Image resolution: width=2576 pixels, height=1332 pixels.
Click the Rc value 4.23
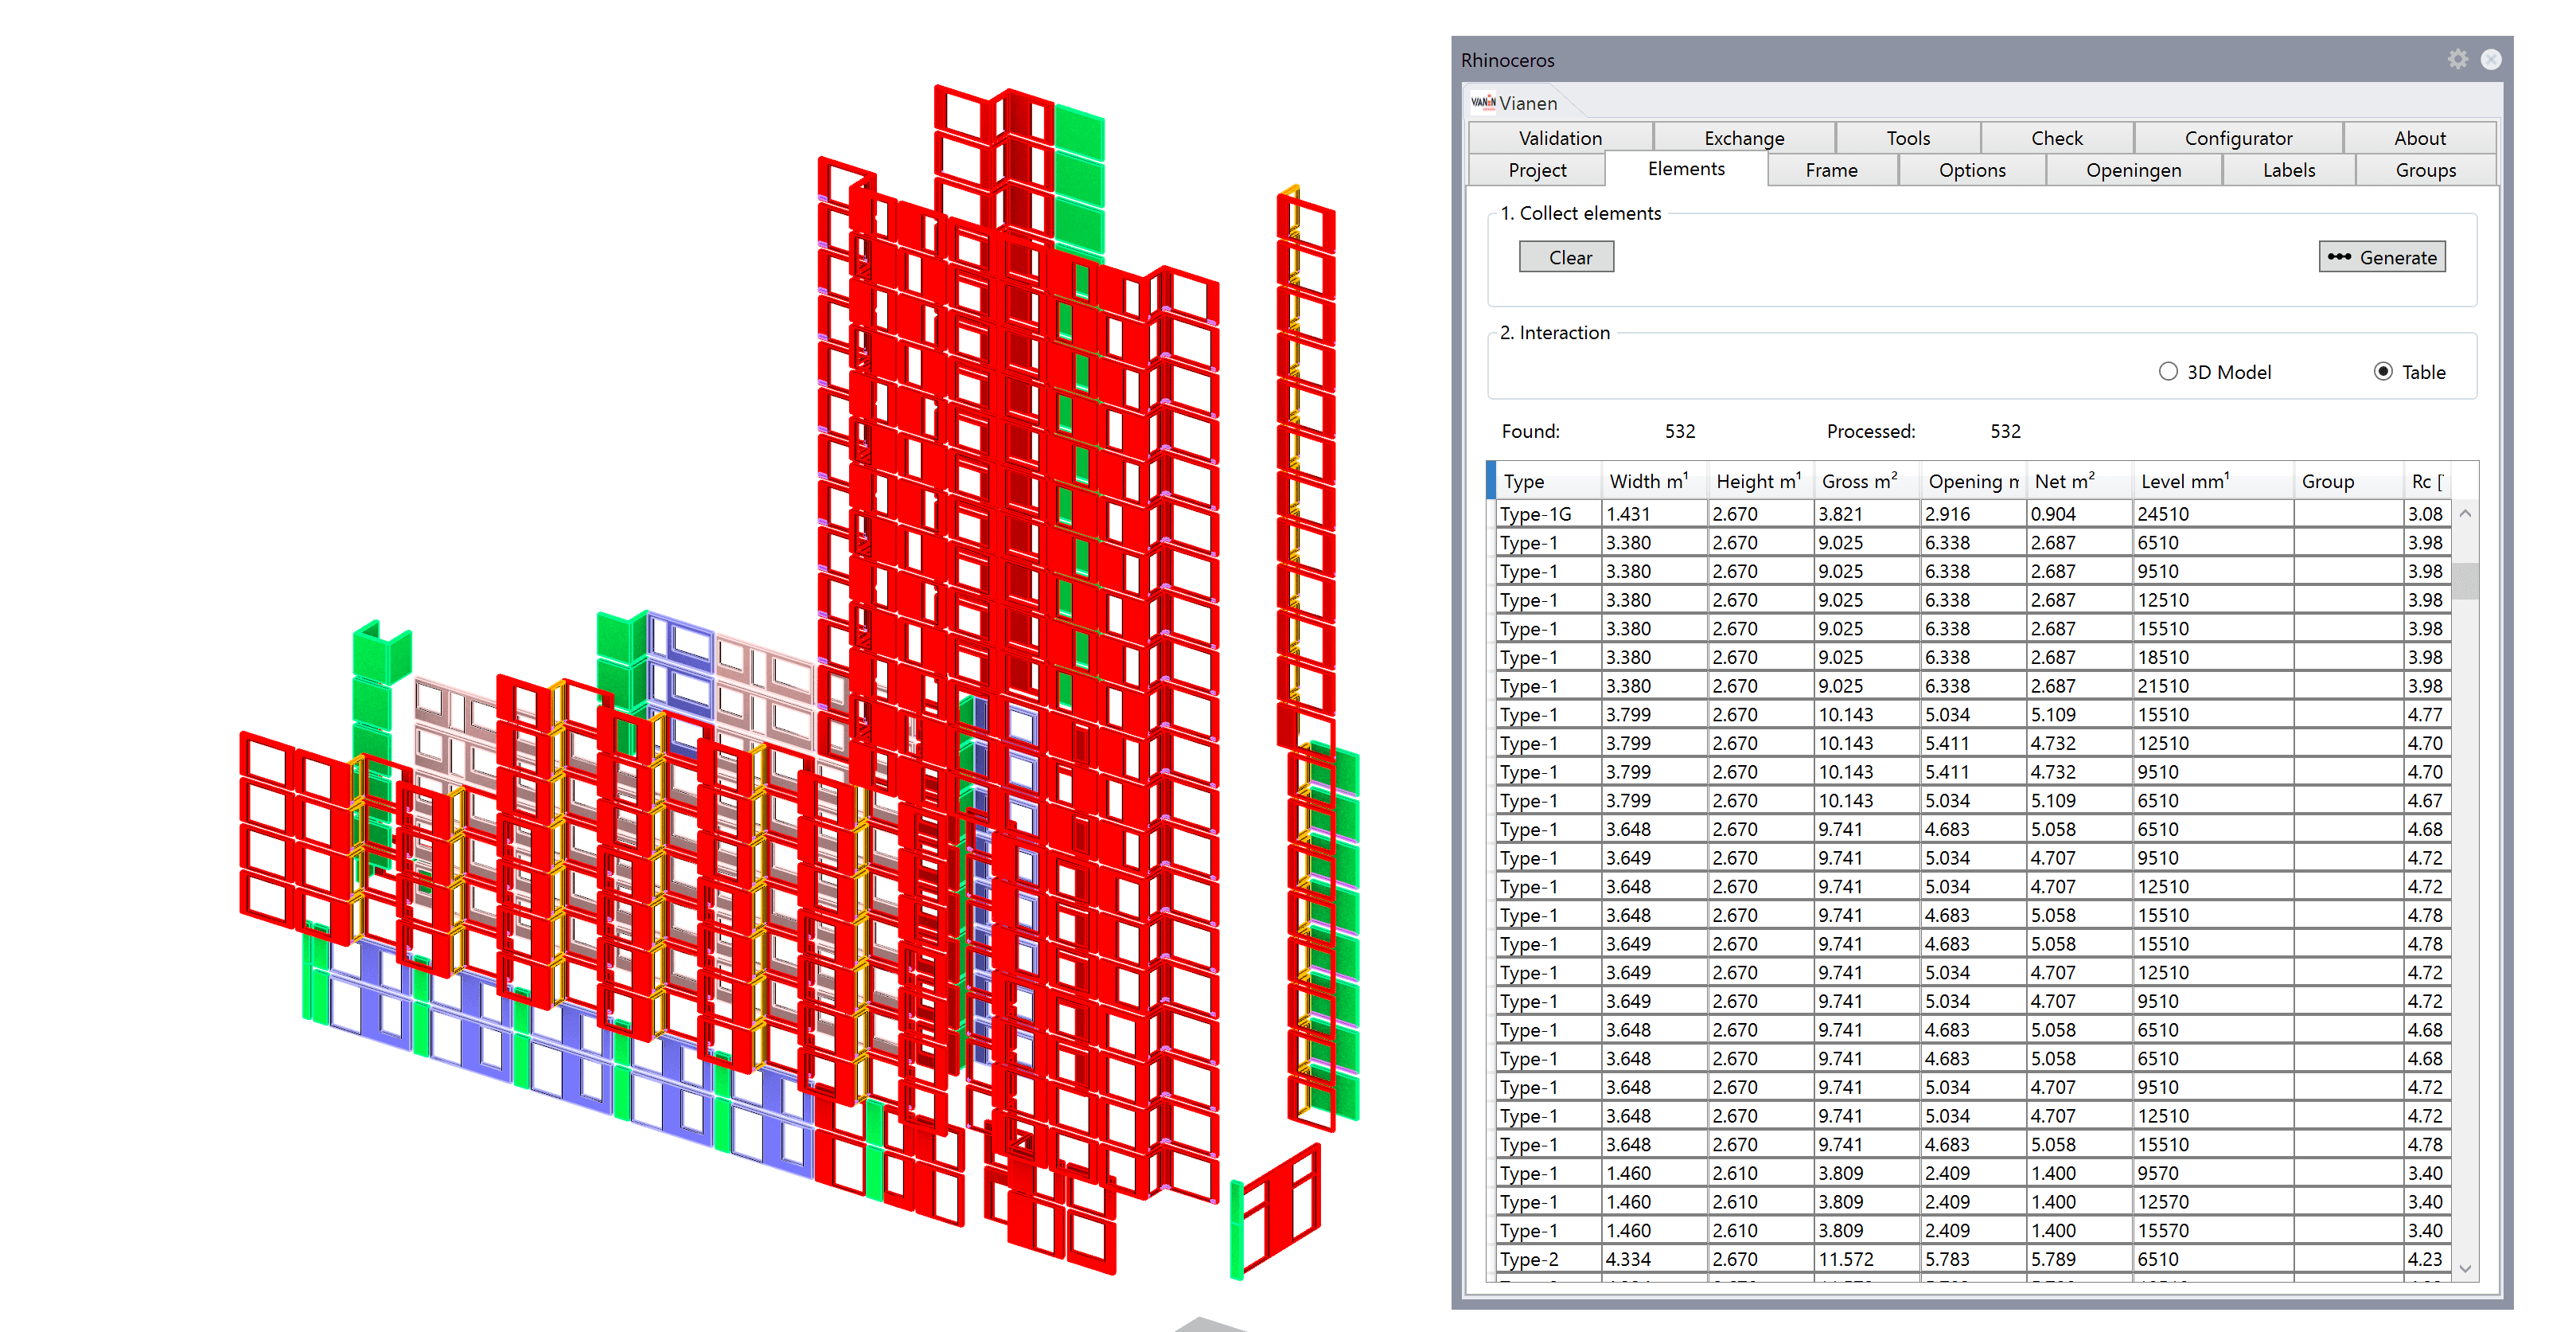click(x=2427, y=1259)
